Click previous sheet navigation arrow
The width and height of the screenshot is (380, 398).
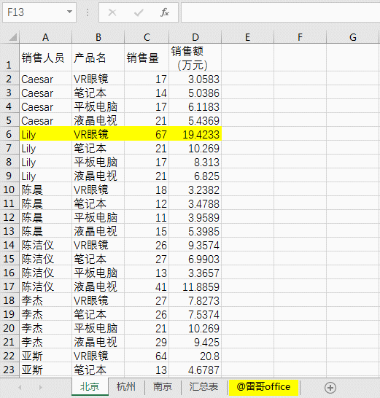pyautogui.click(x=20, y=387)
